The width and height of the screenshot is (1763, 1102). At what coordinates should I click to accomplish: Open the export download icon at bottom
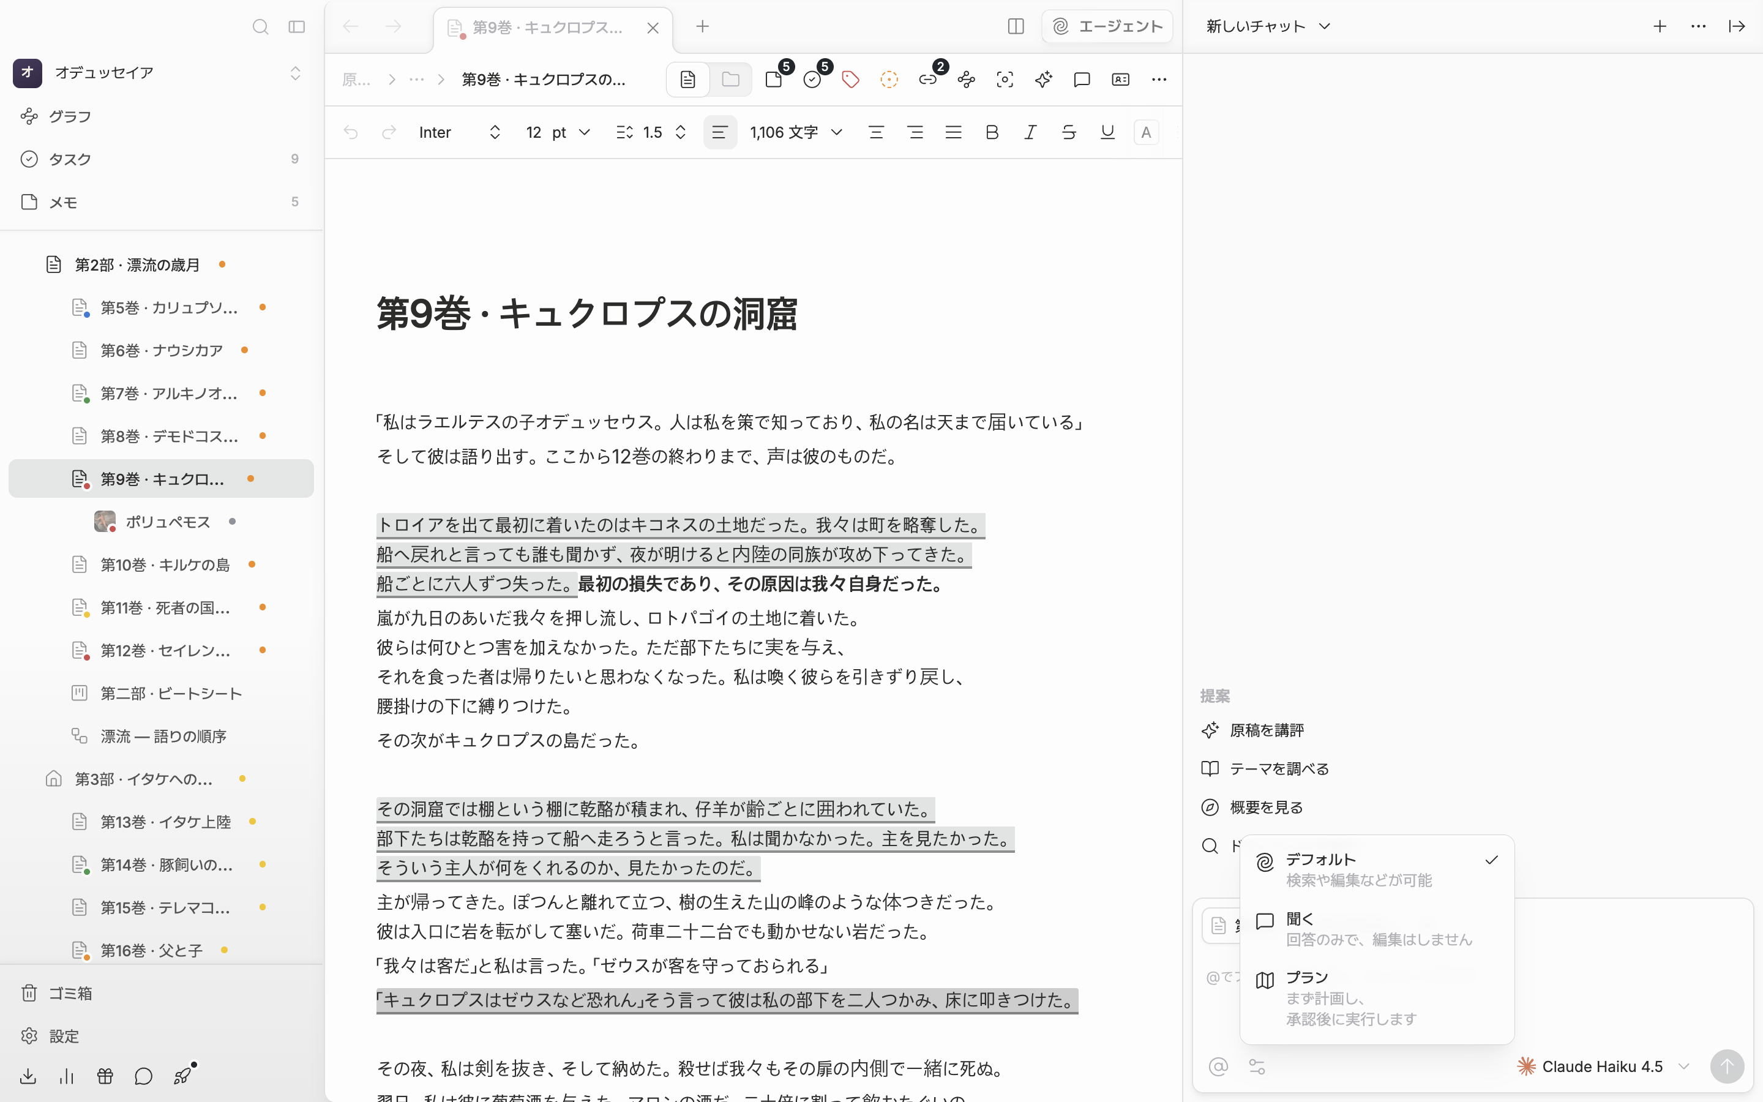point(28,1076)
